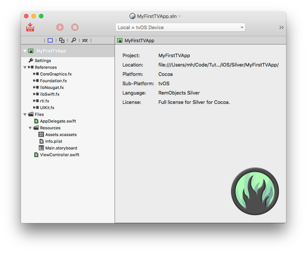
Task: Select the MyFirstTVApp project icon in the tree
Action: pos(31,51)
